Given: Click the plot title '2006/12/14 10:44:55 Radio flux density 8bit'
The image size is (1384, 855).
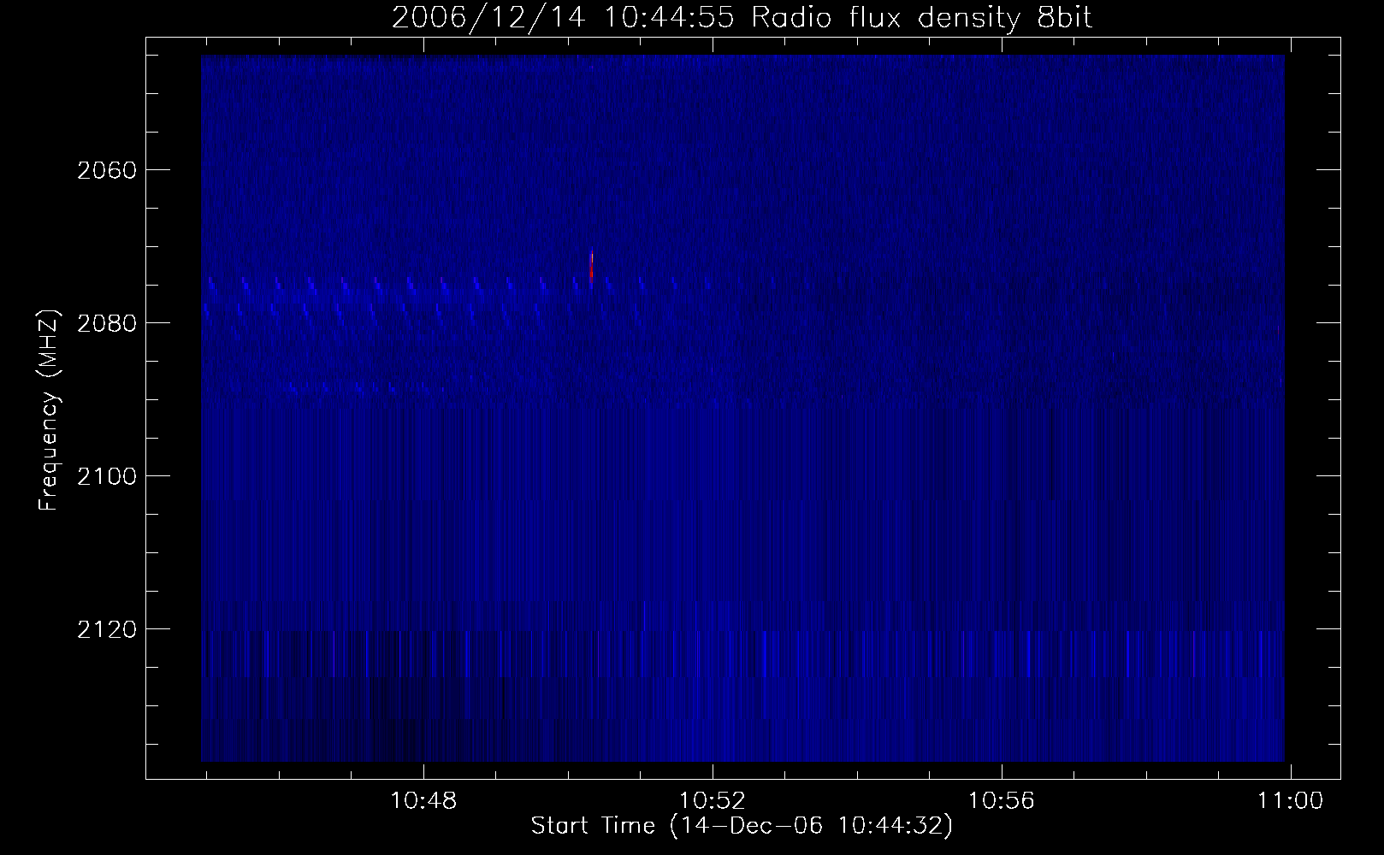Looking at the screenshot, I should [x=742, y=17].
